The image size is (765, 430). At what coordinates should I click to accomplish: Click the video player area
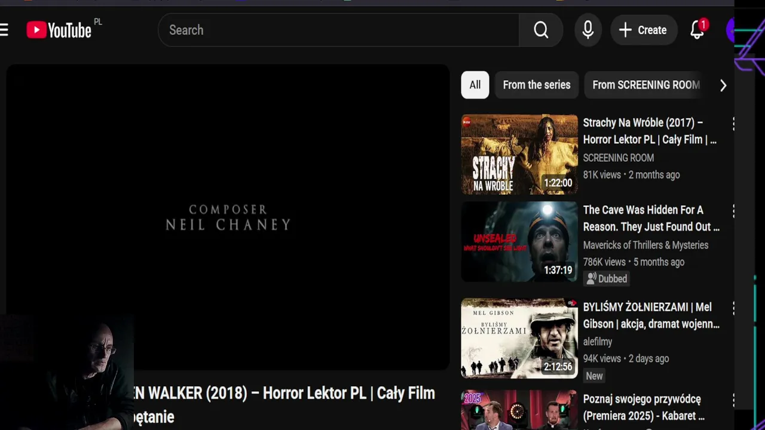(228, 217)
